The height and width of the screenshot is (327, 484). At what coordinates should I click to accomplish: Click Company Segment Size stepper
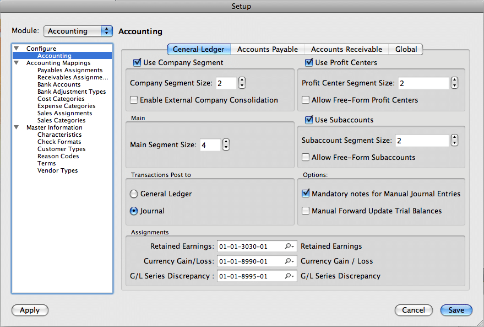pyautogui.click(x=242, y=83)
